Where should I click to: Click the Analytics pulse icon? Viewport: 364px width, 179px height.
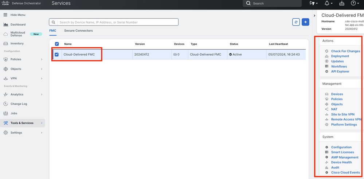point(6,94)
